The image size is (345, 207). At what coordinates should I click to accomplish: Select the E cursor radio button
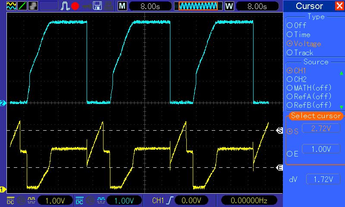(x=292, y=154)
